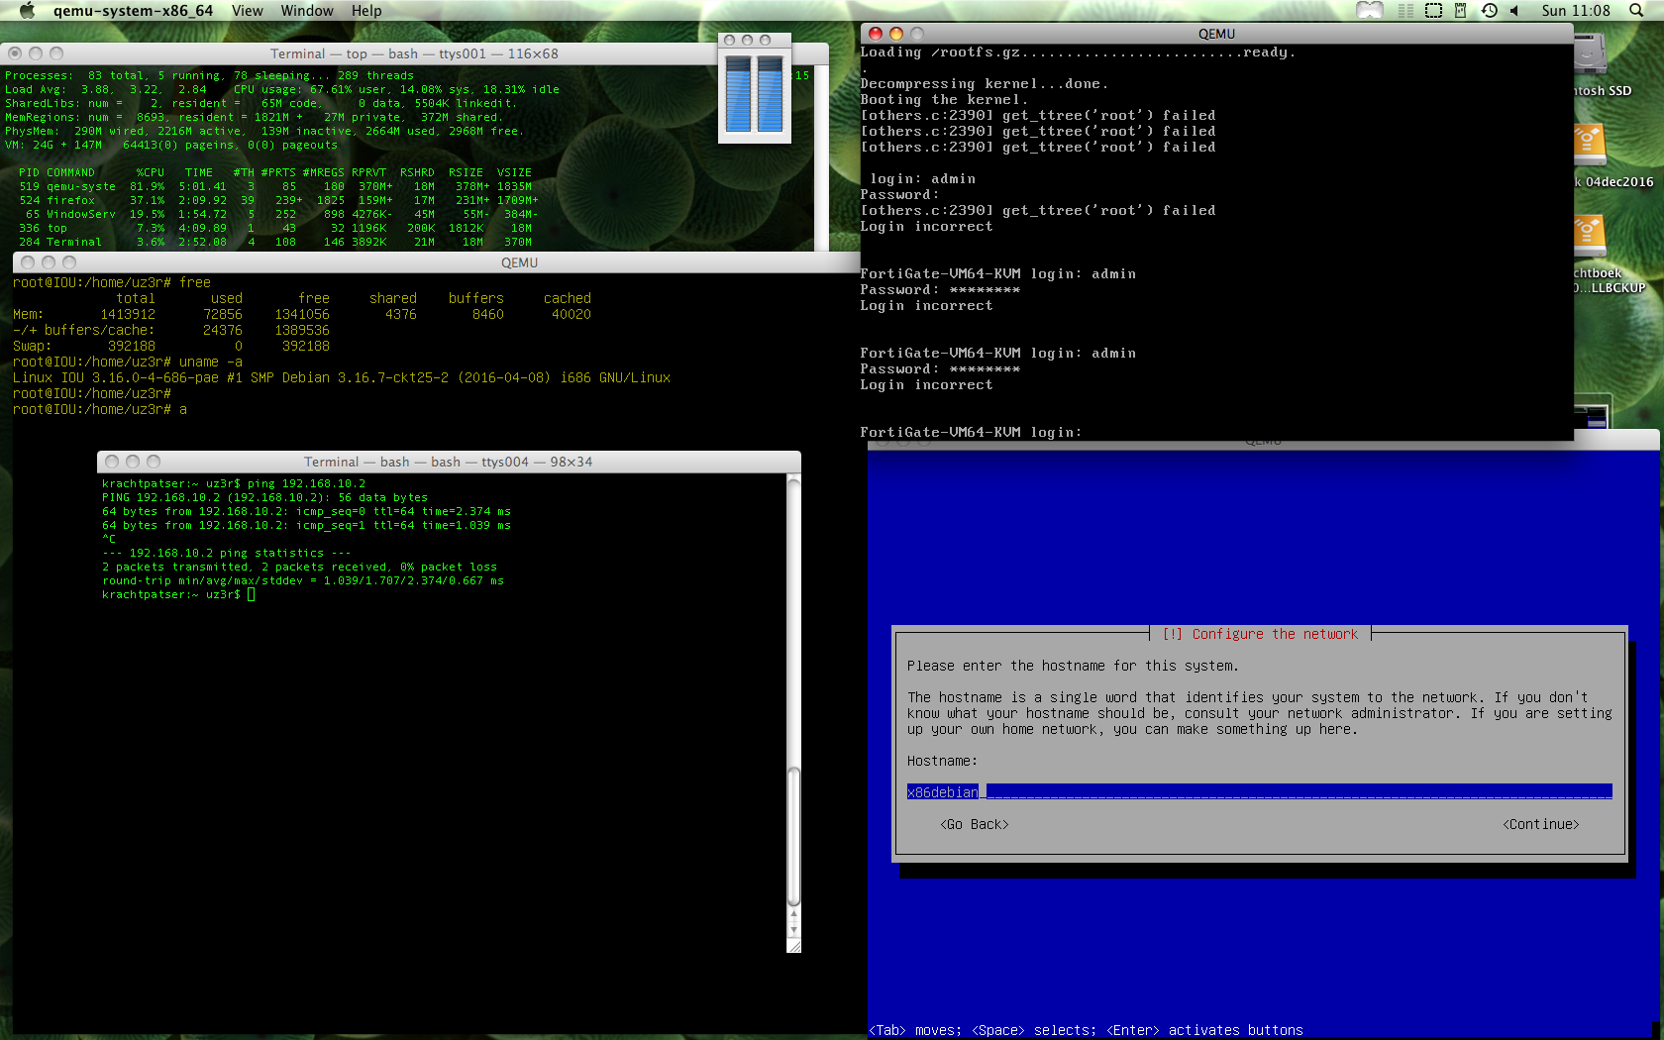This screenshot has height=1040, width=1664.
Task: Minimize the bash ttys004 Terminal window
Action: point(133,462)
